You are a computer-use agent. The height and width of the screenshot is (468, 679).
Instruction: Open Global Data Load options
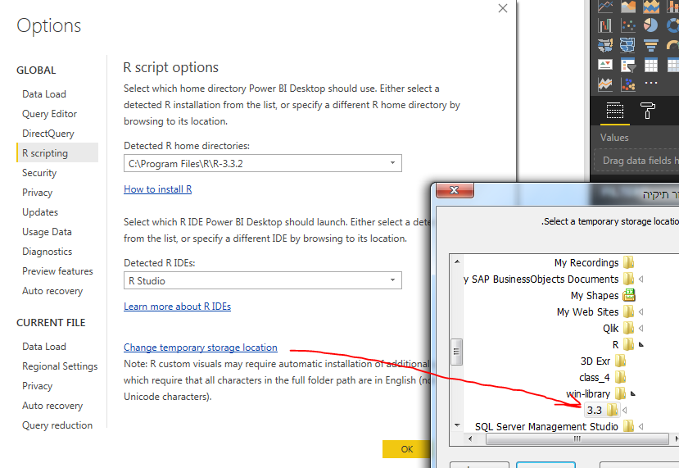(44, 94)
